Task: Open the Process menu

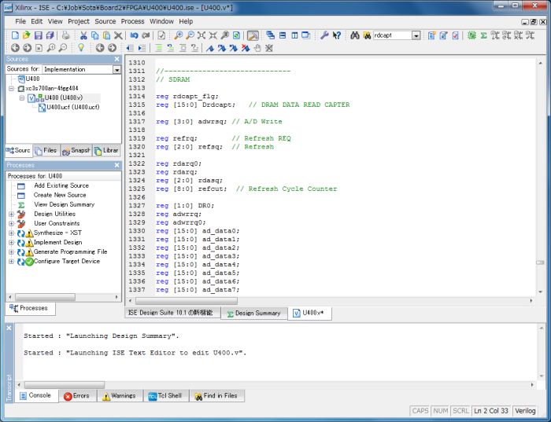Action: (132, 21)
